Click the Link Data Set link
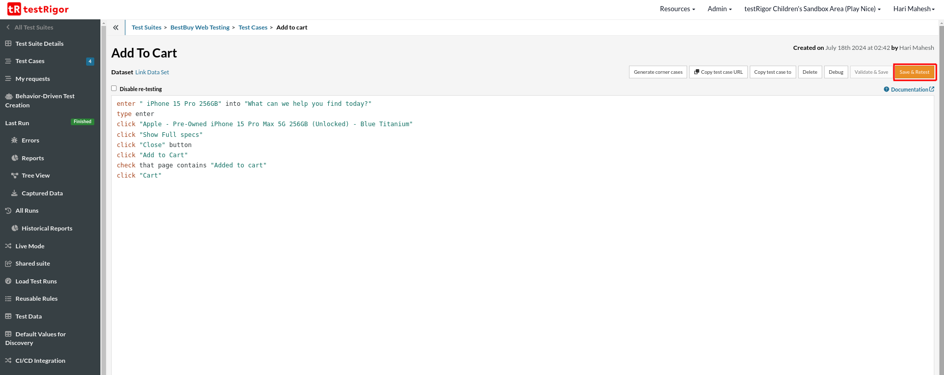944x375 pixels. coord(152,72)
